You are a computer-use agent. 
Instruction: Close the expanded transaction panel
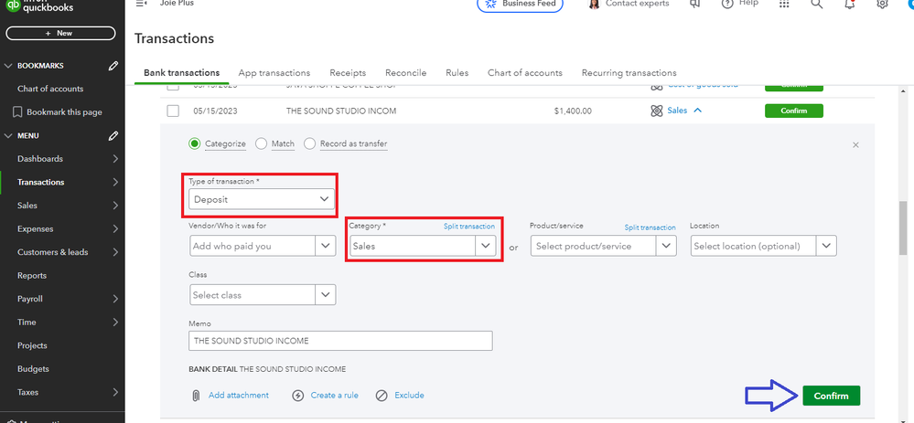coord(855,144)
